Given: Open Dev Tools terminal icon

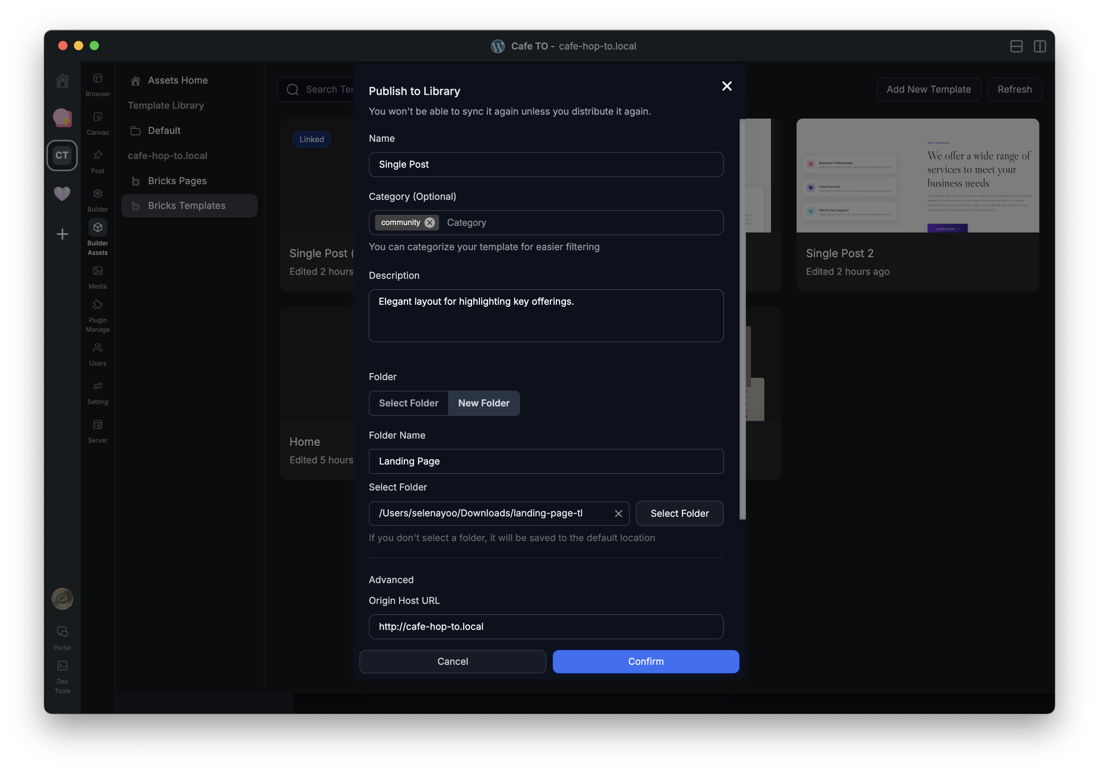Looking at the screenshot, I should coord(62,666).
